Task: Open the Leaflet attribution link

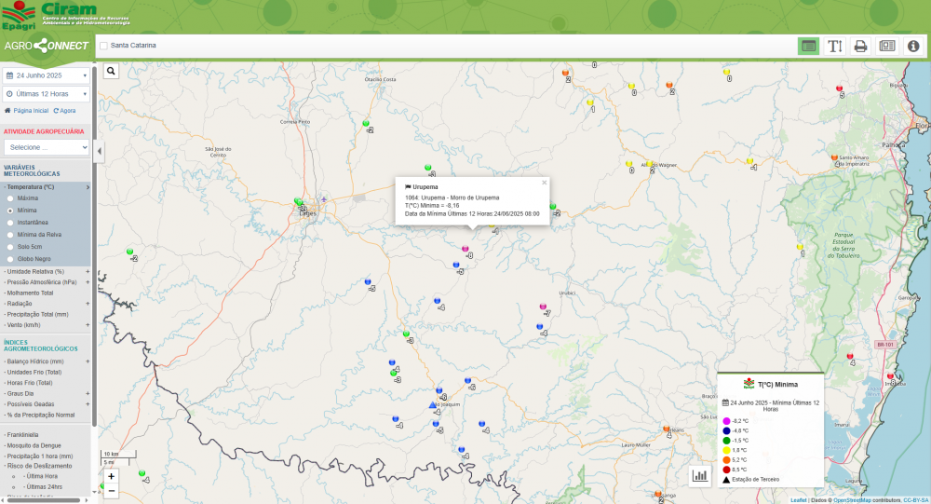Action: [x=799, y=500]
